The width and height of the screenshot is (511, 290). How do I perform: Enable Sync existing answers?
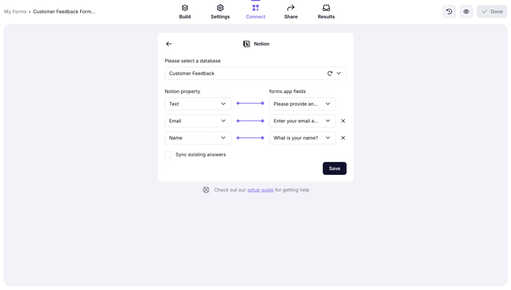168,154
